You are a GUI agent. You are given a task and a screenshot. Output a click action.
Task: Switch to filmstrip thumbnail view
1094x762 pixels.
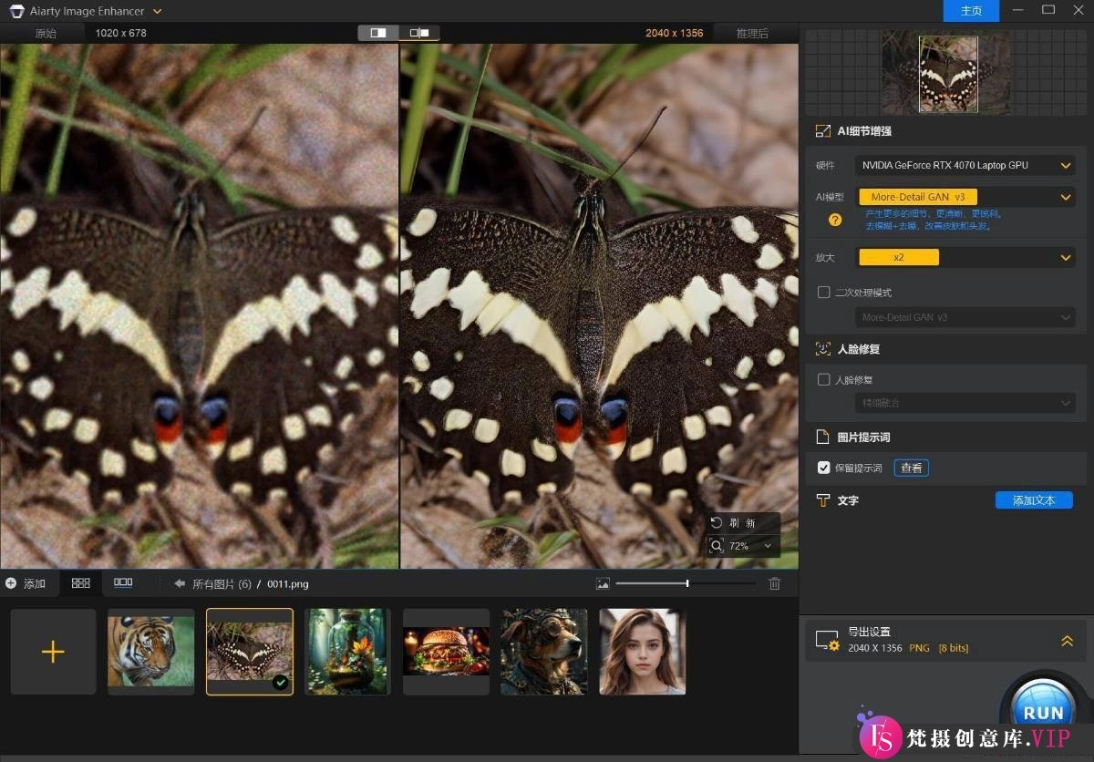123,583
